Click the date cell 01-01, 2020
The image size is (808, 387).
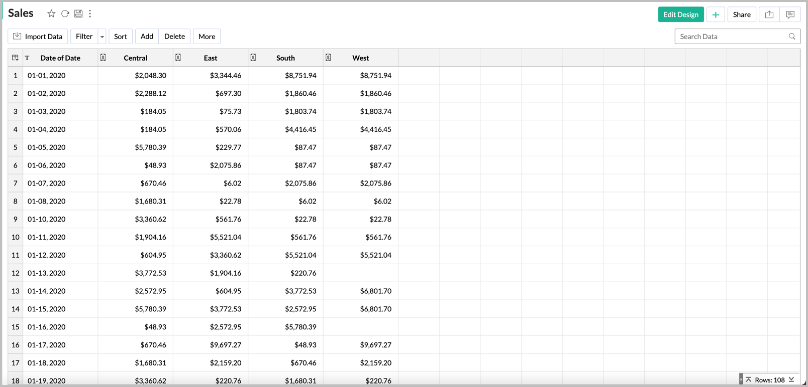[x=60, y=76]
